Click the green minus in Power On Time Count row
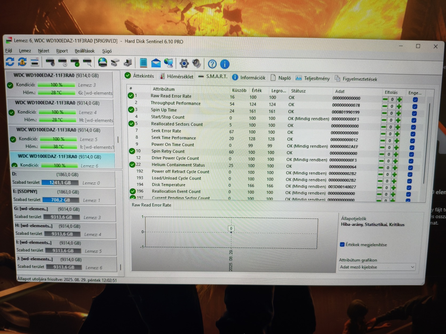Image resolution: width=446 pixels, height=334 pixels. coord(382,147)
